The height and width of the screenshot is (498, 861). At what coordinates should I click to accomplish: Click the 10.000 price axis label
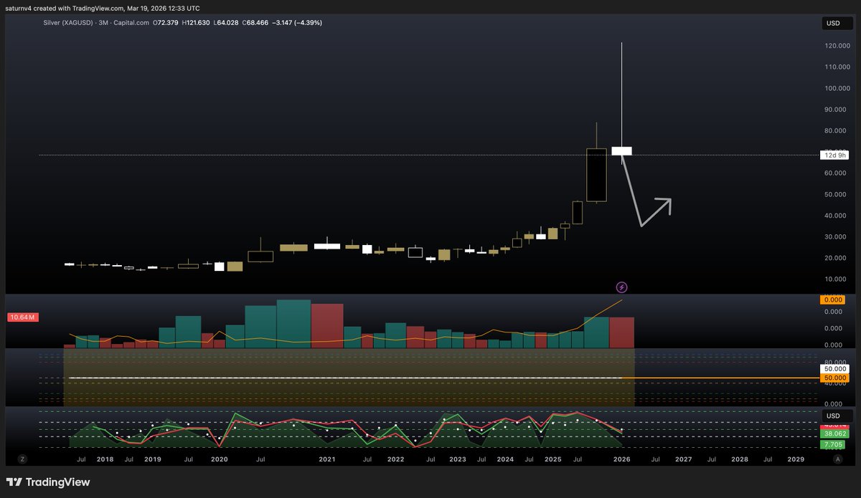coord(834,279)
